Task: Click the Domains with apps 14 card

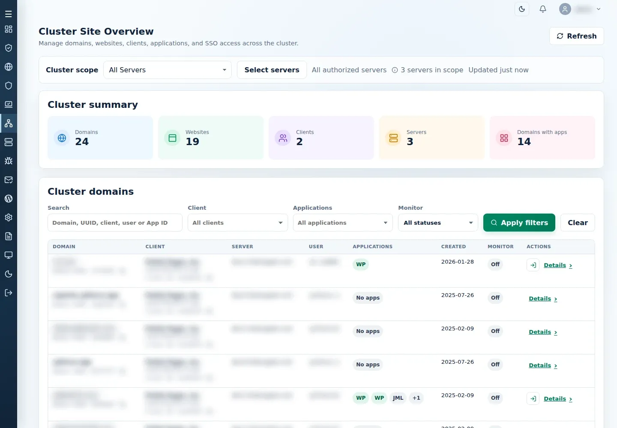Action: point(542,138)
